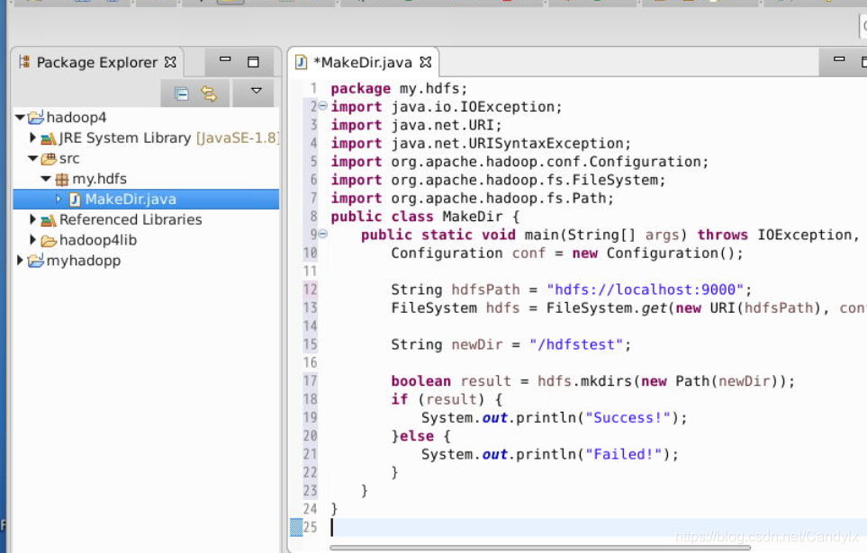Select the Package Explorer tab
Viewport: 867px width, 553px height.
pyautogui.click(x=97, y=62)
